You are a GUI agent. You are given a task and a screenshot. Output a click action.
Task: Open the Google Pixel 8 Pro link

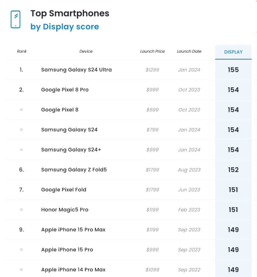pos(65,90)
